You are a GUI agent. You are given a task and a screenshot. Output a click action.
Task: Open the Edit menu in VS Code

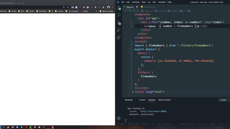click(128, 2)
